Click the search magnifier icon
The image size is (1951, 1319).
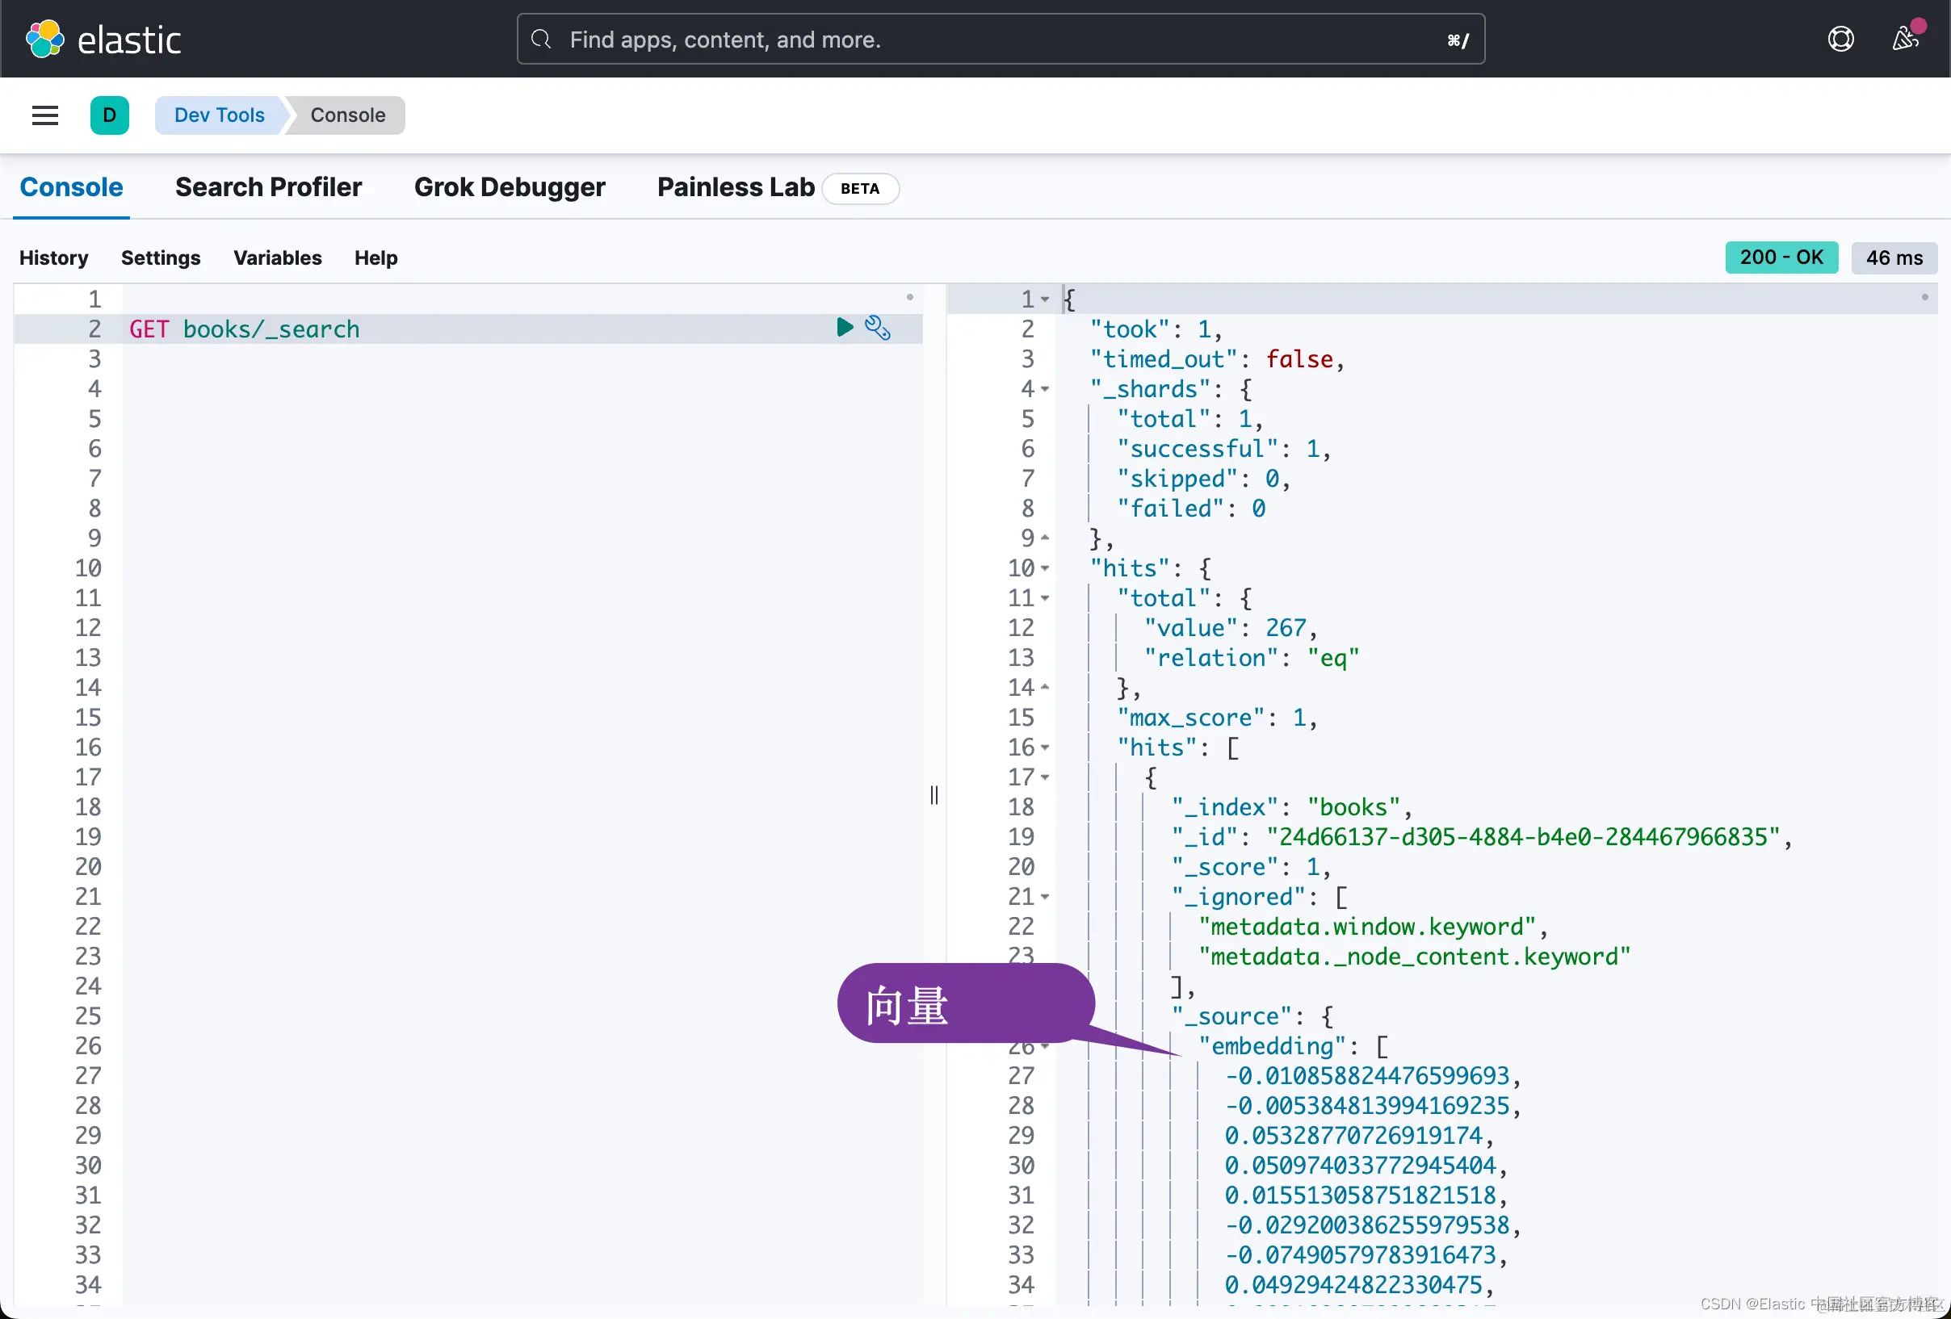[x=542, y=40]
